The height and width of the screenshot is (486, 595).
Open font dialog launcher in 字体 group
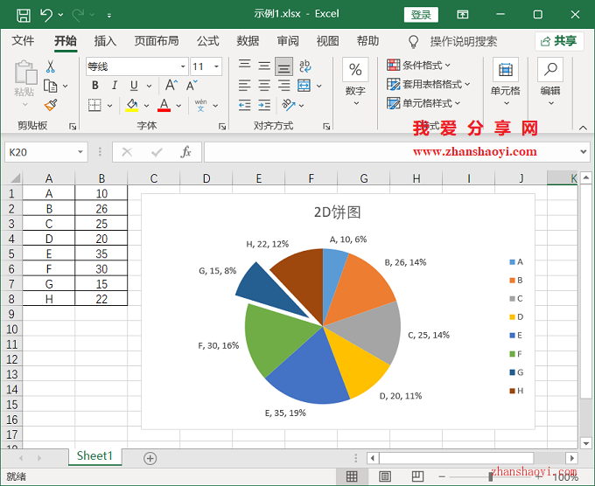pyautogui.click(x=222, y=126)
